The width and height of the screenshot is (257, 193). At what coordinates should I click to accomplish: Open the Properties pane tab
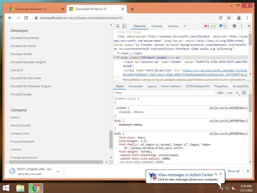tap(221, 86)
